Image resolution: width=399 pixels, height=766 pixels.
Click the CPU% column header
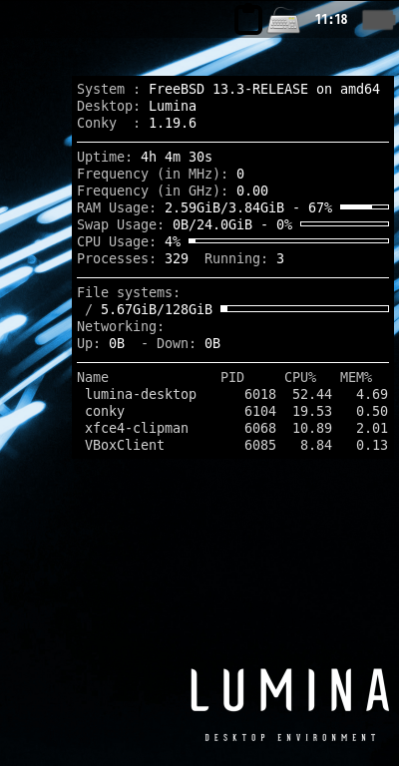point(300,378)
